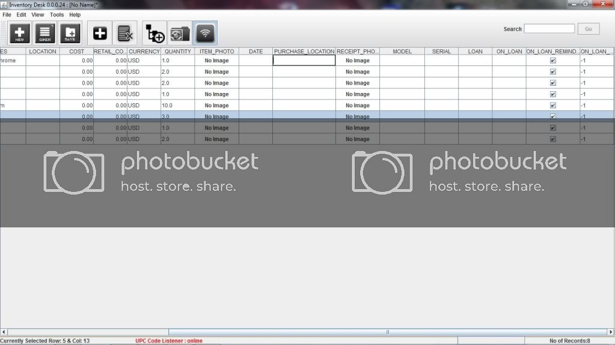Click quantity cell showing 3.0
615x345 pixels.
[x=178, y=116]
